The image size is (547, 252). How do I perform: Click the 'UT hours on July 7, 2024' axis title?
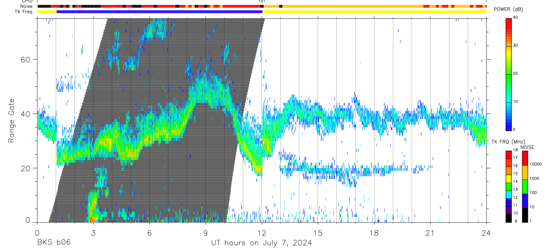click(x=261, y=243)
